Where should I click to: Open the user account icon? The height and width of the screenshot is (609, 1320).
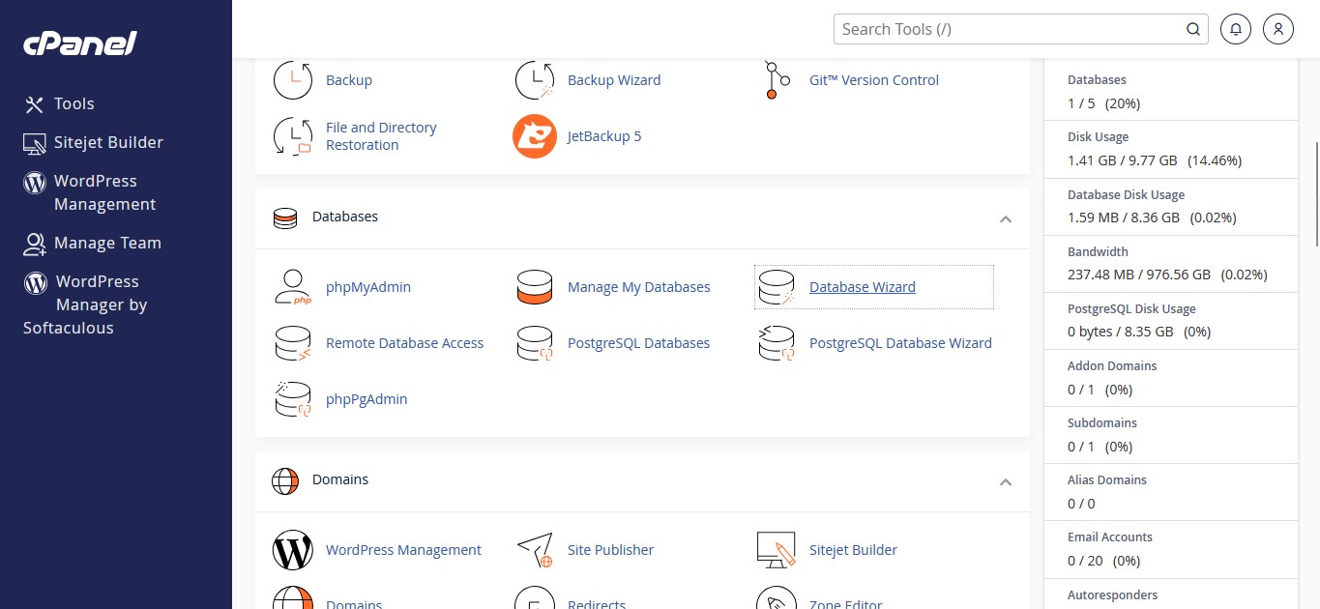1278,29
